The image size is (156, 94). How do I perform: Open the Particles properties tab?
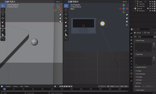(131, 64)
